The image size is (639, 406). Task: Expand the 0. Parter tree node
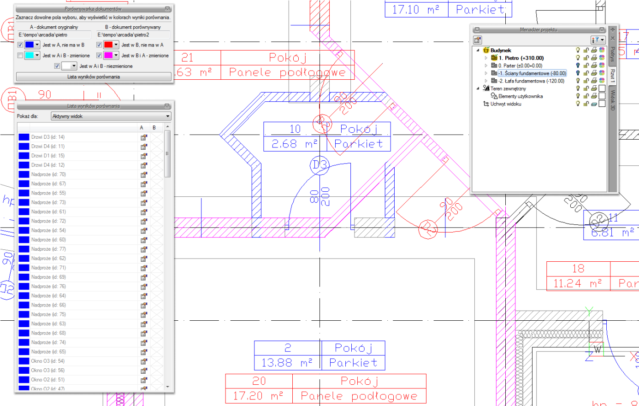pos(486,65)
